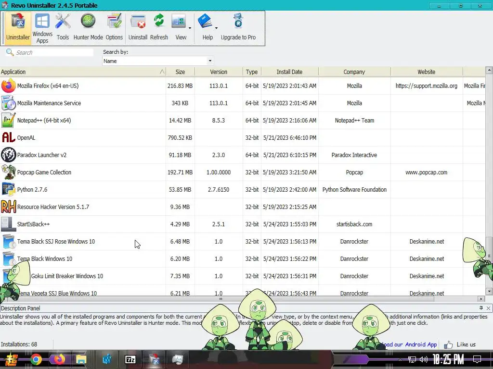Select the Python 2.7.6 icon
Screen dimensions: 493x369
pyautogui.click(x=8, y=189)
